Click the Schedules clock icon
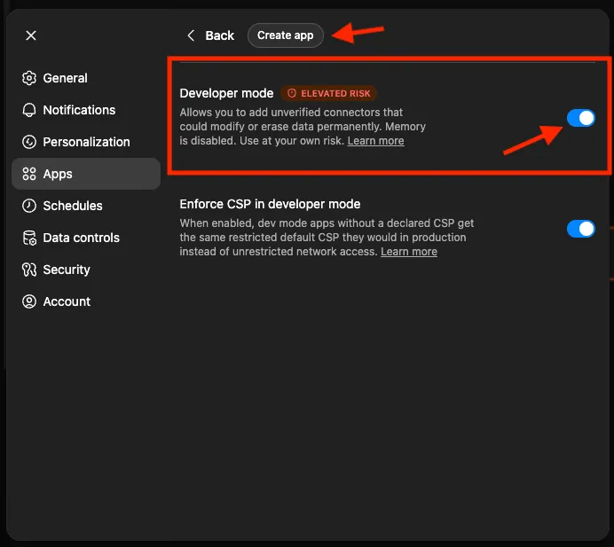 29,206
